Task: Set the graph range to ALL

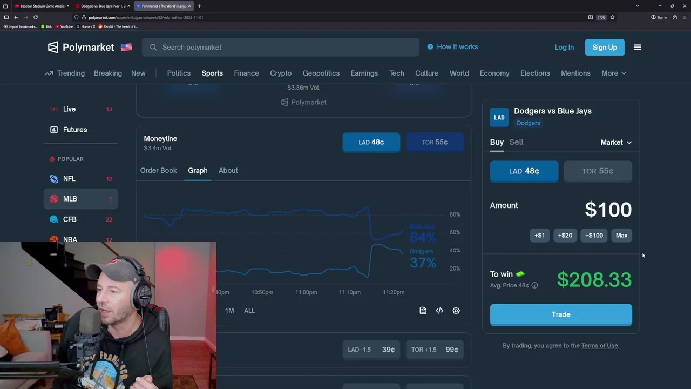Action: [249, 311]
